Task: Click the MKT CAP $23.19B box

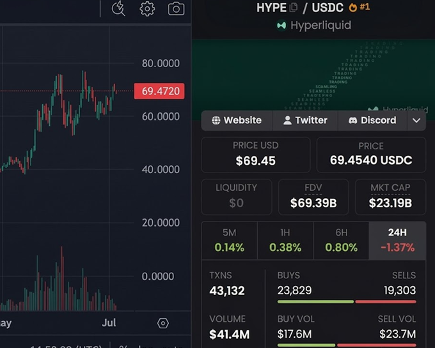Action: 390,197
